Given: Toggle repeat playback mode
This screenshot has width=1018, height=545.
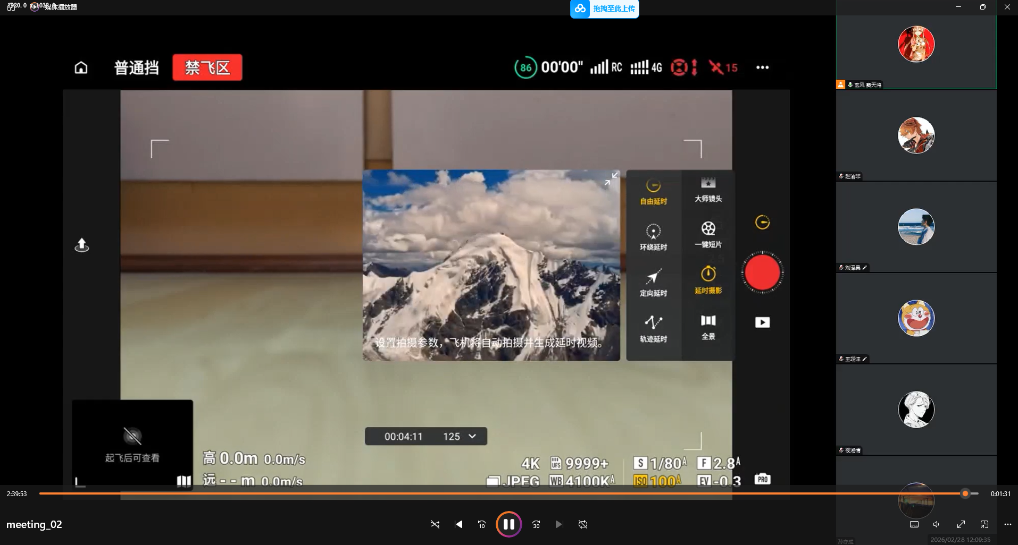Looking at the screenshot, I should [583, 524].
